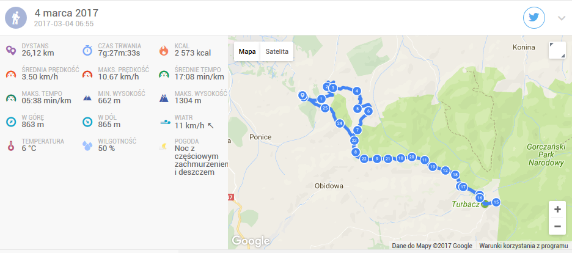Toggle fullscreen map view
This screenshot has width=572, height=253.
557,50
